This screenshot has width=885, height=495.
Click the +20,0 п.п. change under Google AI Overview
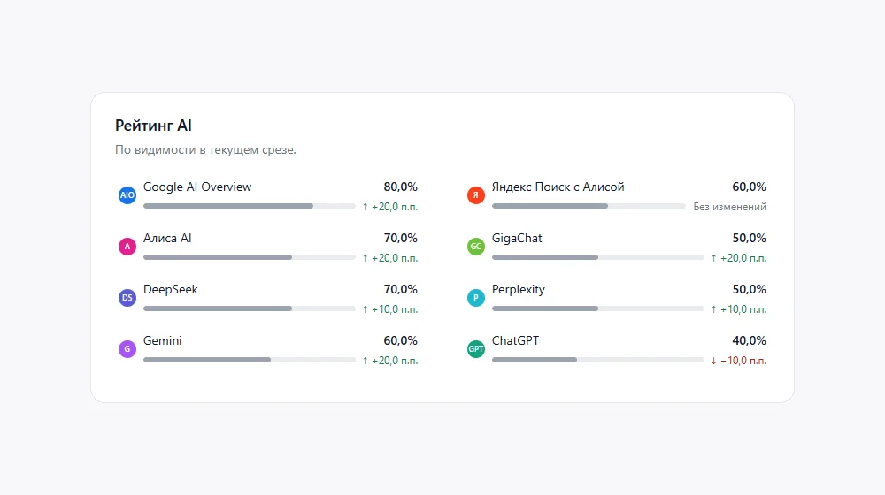tap(390, 207)
